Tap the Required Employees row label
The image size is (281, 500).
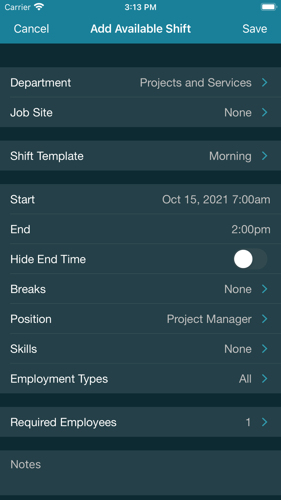[x=63, y=422]
